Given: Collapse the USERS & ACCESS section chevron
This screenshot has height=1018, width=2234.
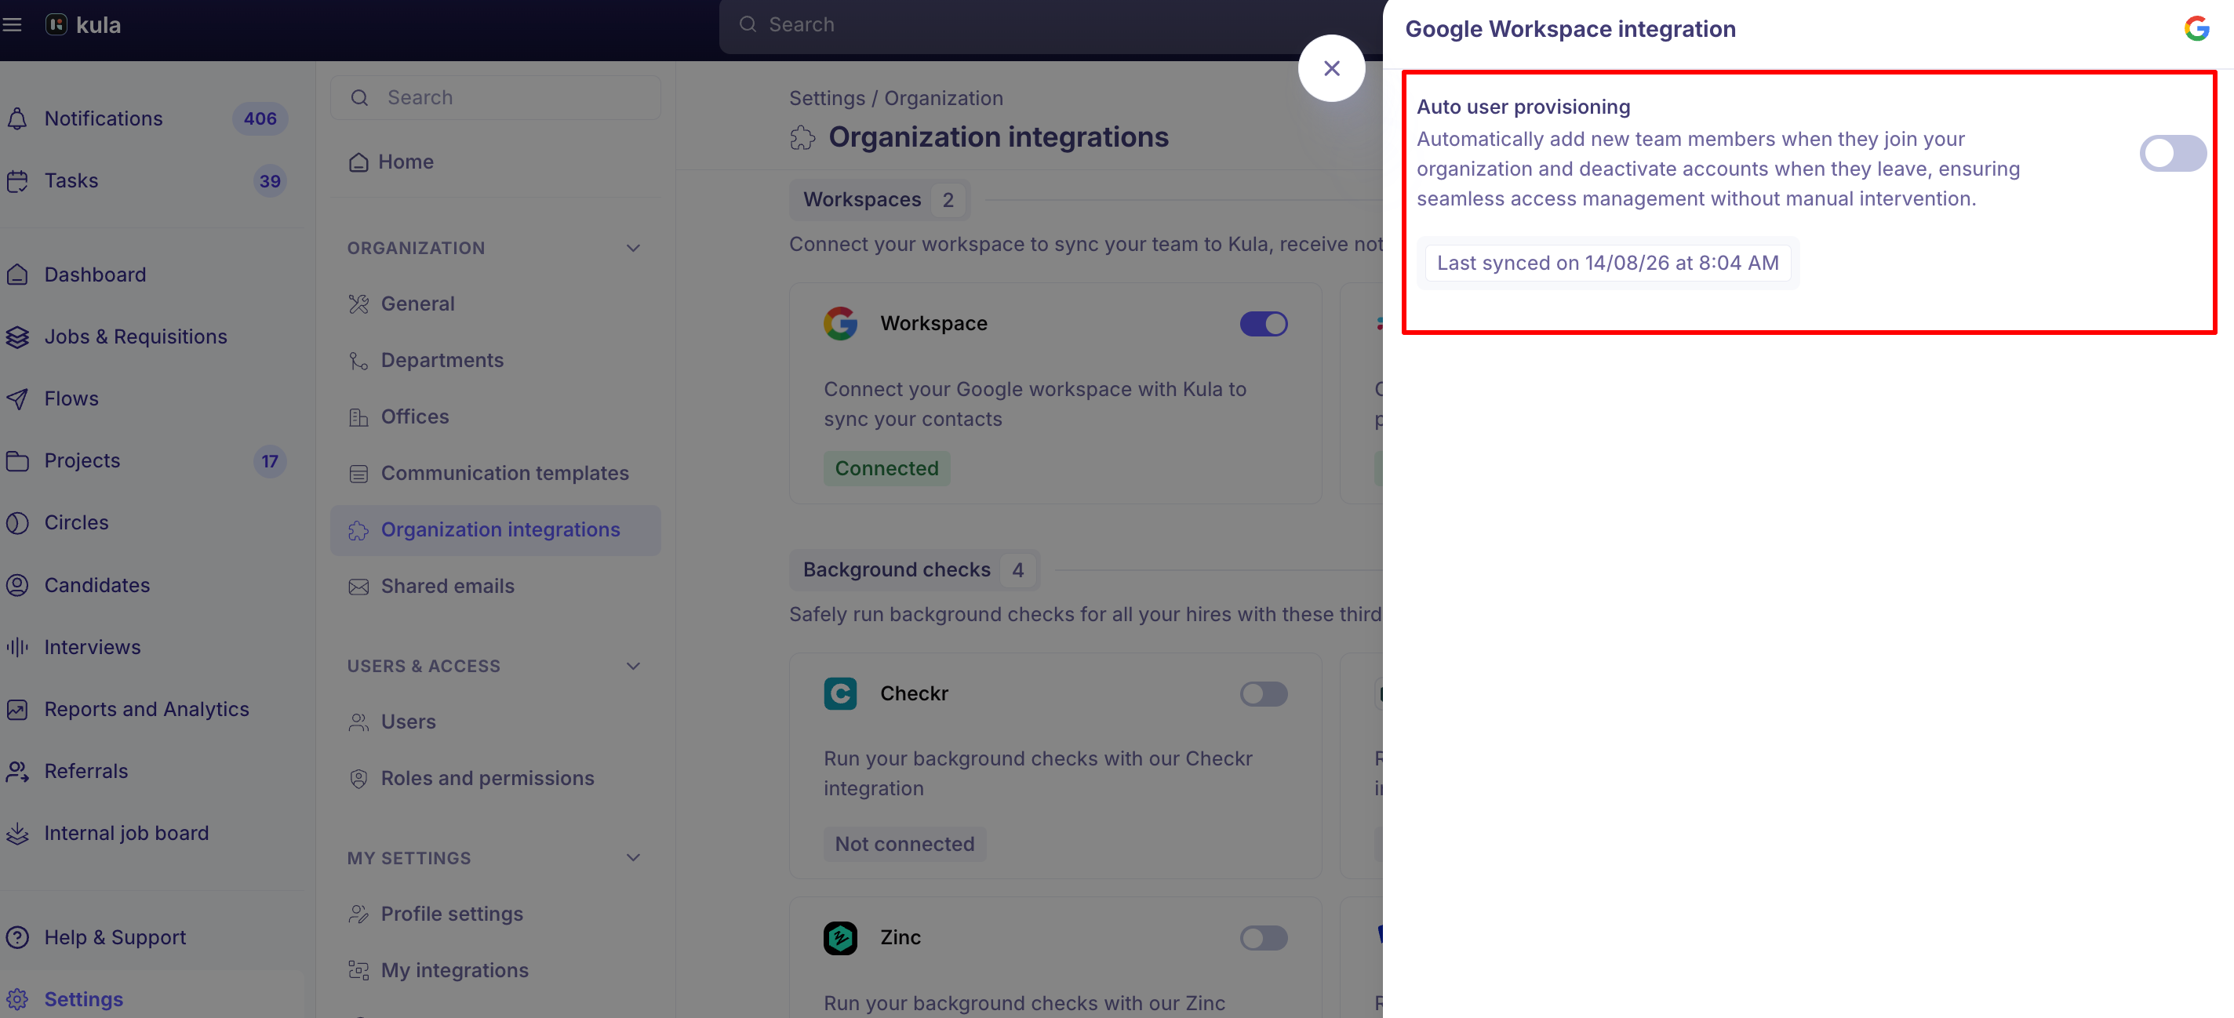Looking at the screenshot, I should tap(633, 667).
